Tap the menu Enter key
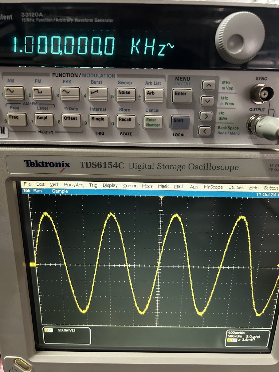Viewport: 279px width, 372px height. point(182,95)
